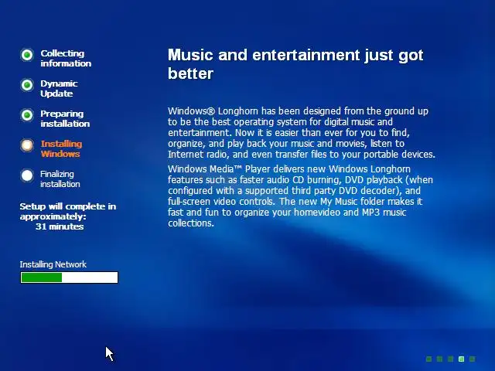This screenshot has width=495, height=371.
Task: Click the Music and entertainment headline
Action: tap(295, 64)
